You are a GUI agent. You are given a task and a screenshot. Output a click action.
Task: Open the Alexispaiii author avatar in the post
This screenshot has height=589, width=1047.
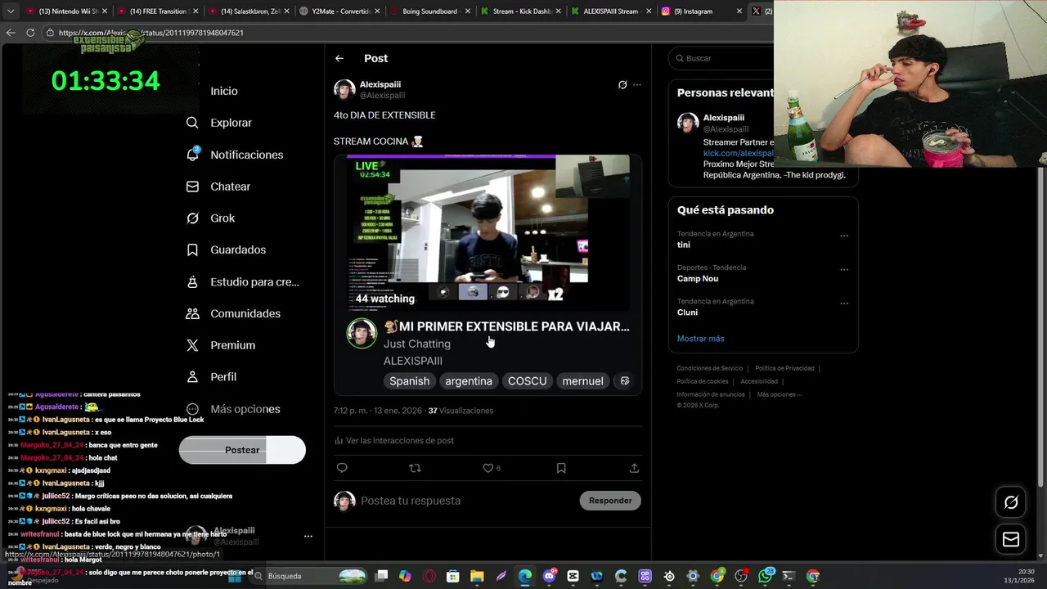pos(344,89)
